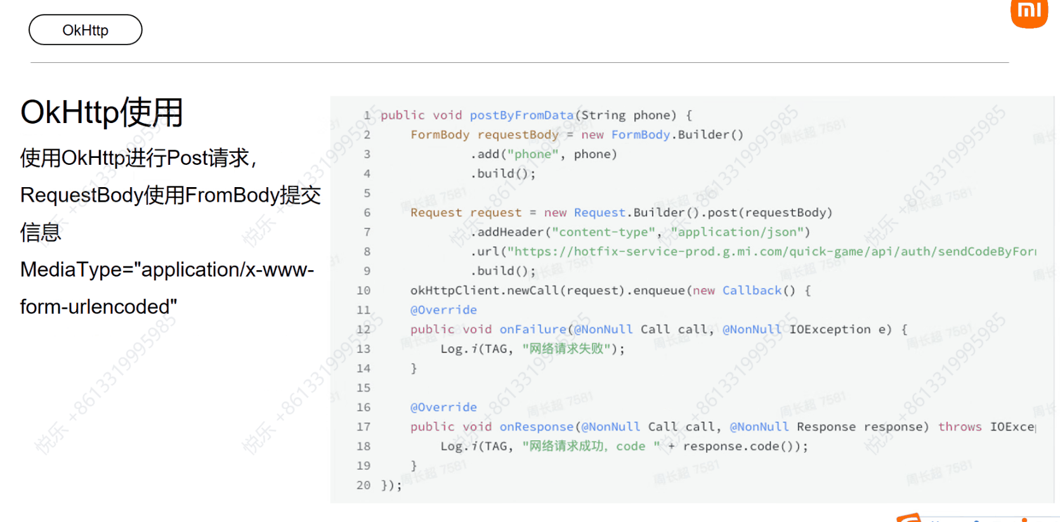Click code line 1 'postByFromData' method name
Image resolution: width=1060 pixels, height=522 pixels.
(521, 115)
